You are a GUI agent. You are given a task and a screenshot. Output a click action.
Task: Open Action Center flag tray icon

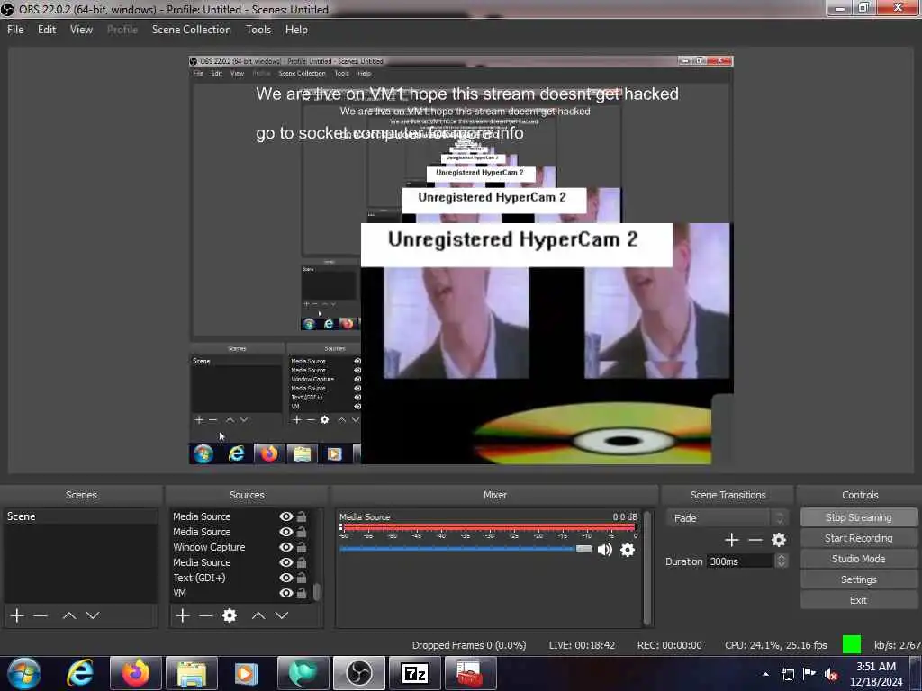809,673
